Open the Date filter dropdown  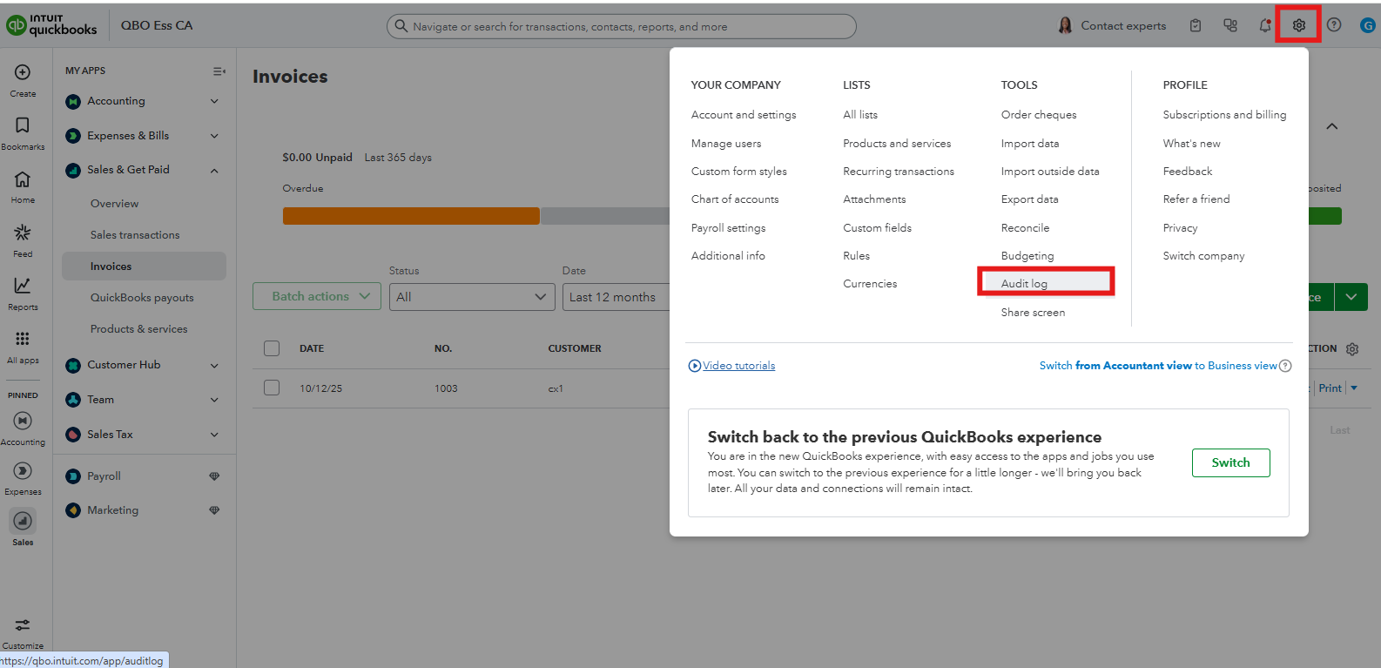pos(616,297)
